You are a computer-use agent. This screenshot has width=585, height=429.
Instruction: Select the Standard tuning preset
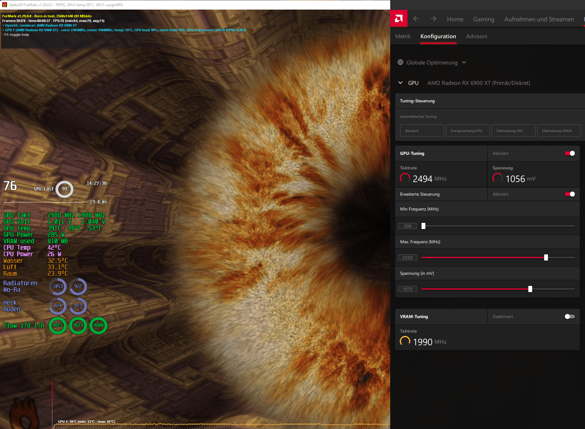click(x=422, y=130)
